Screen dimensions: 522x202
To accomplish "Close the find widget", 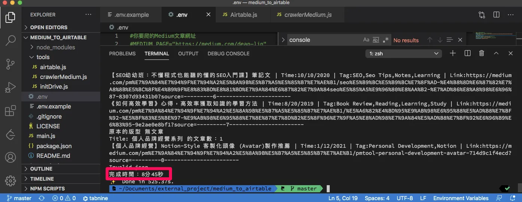I will tap(460, 40).
